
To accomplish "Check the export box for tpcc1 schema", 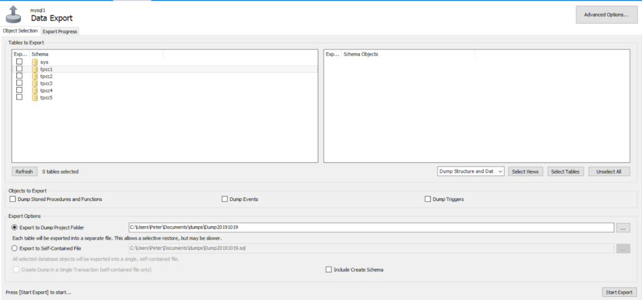I will [x=19, y=68].
